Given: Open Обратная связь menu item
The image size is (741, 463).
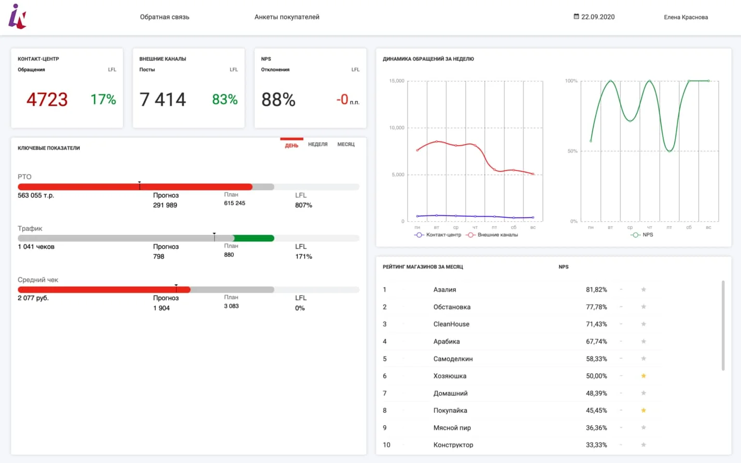Looking at the screenshot, I should pyautogui.click(x=164, y=17).
